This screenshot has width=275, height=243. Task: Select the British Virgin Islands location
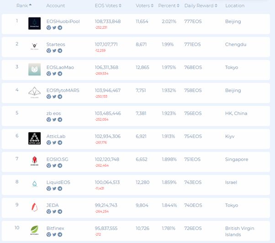(239, 232)
